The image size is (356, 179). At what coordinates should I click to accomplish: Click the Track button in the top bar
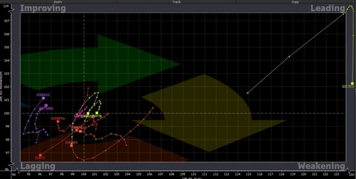176,2
